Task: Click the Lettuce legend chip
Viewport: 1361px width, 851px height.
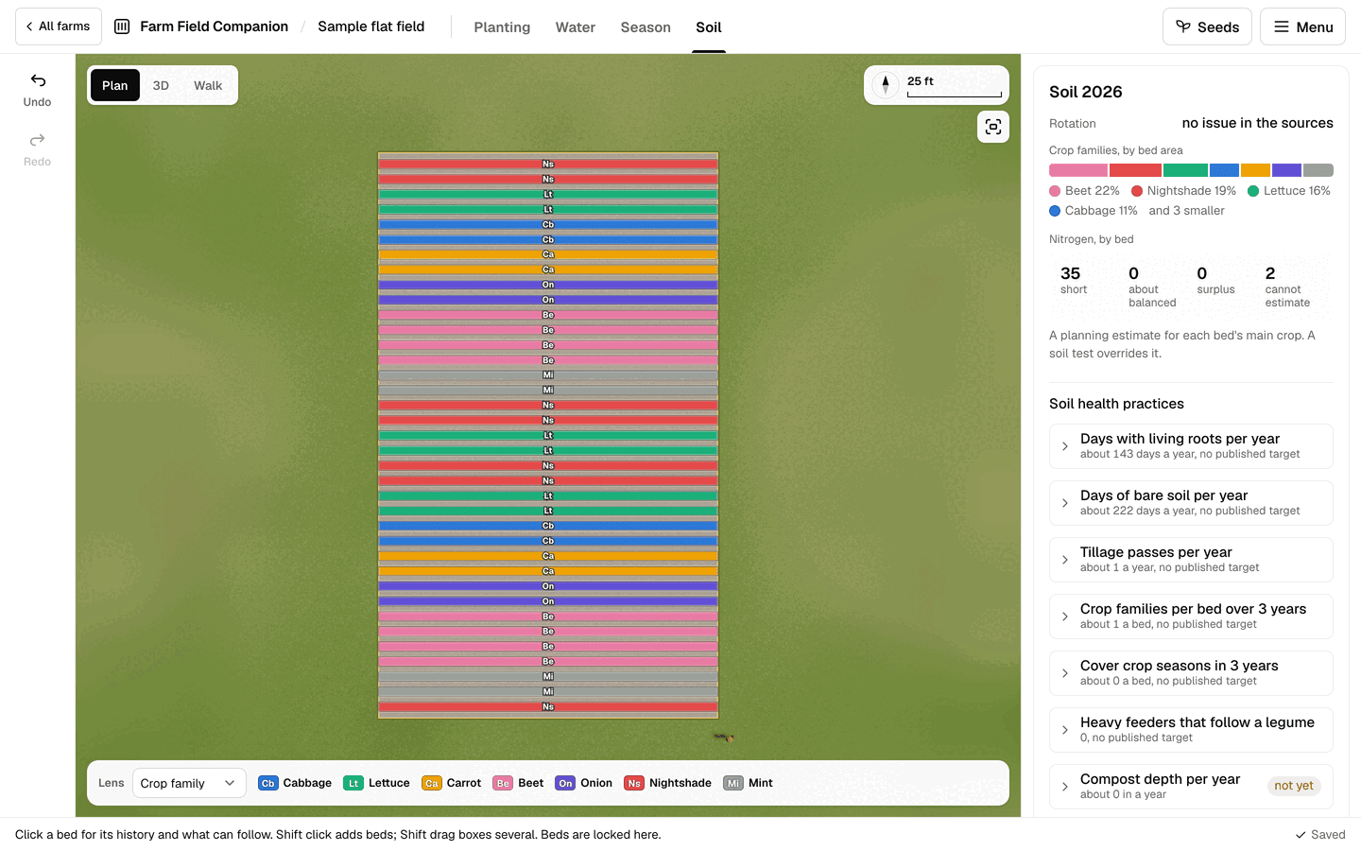Action: (377, 783)
